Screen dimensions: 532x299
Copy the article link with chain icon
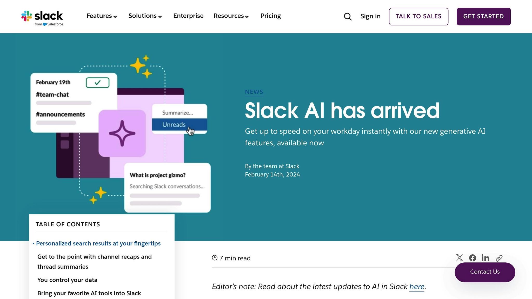(499, 258)
